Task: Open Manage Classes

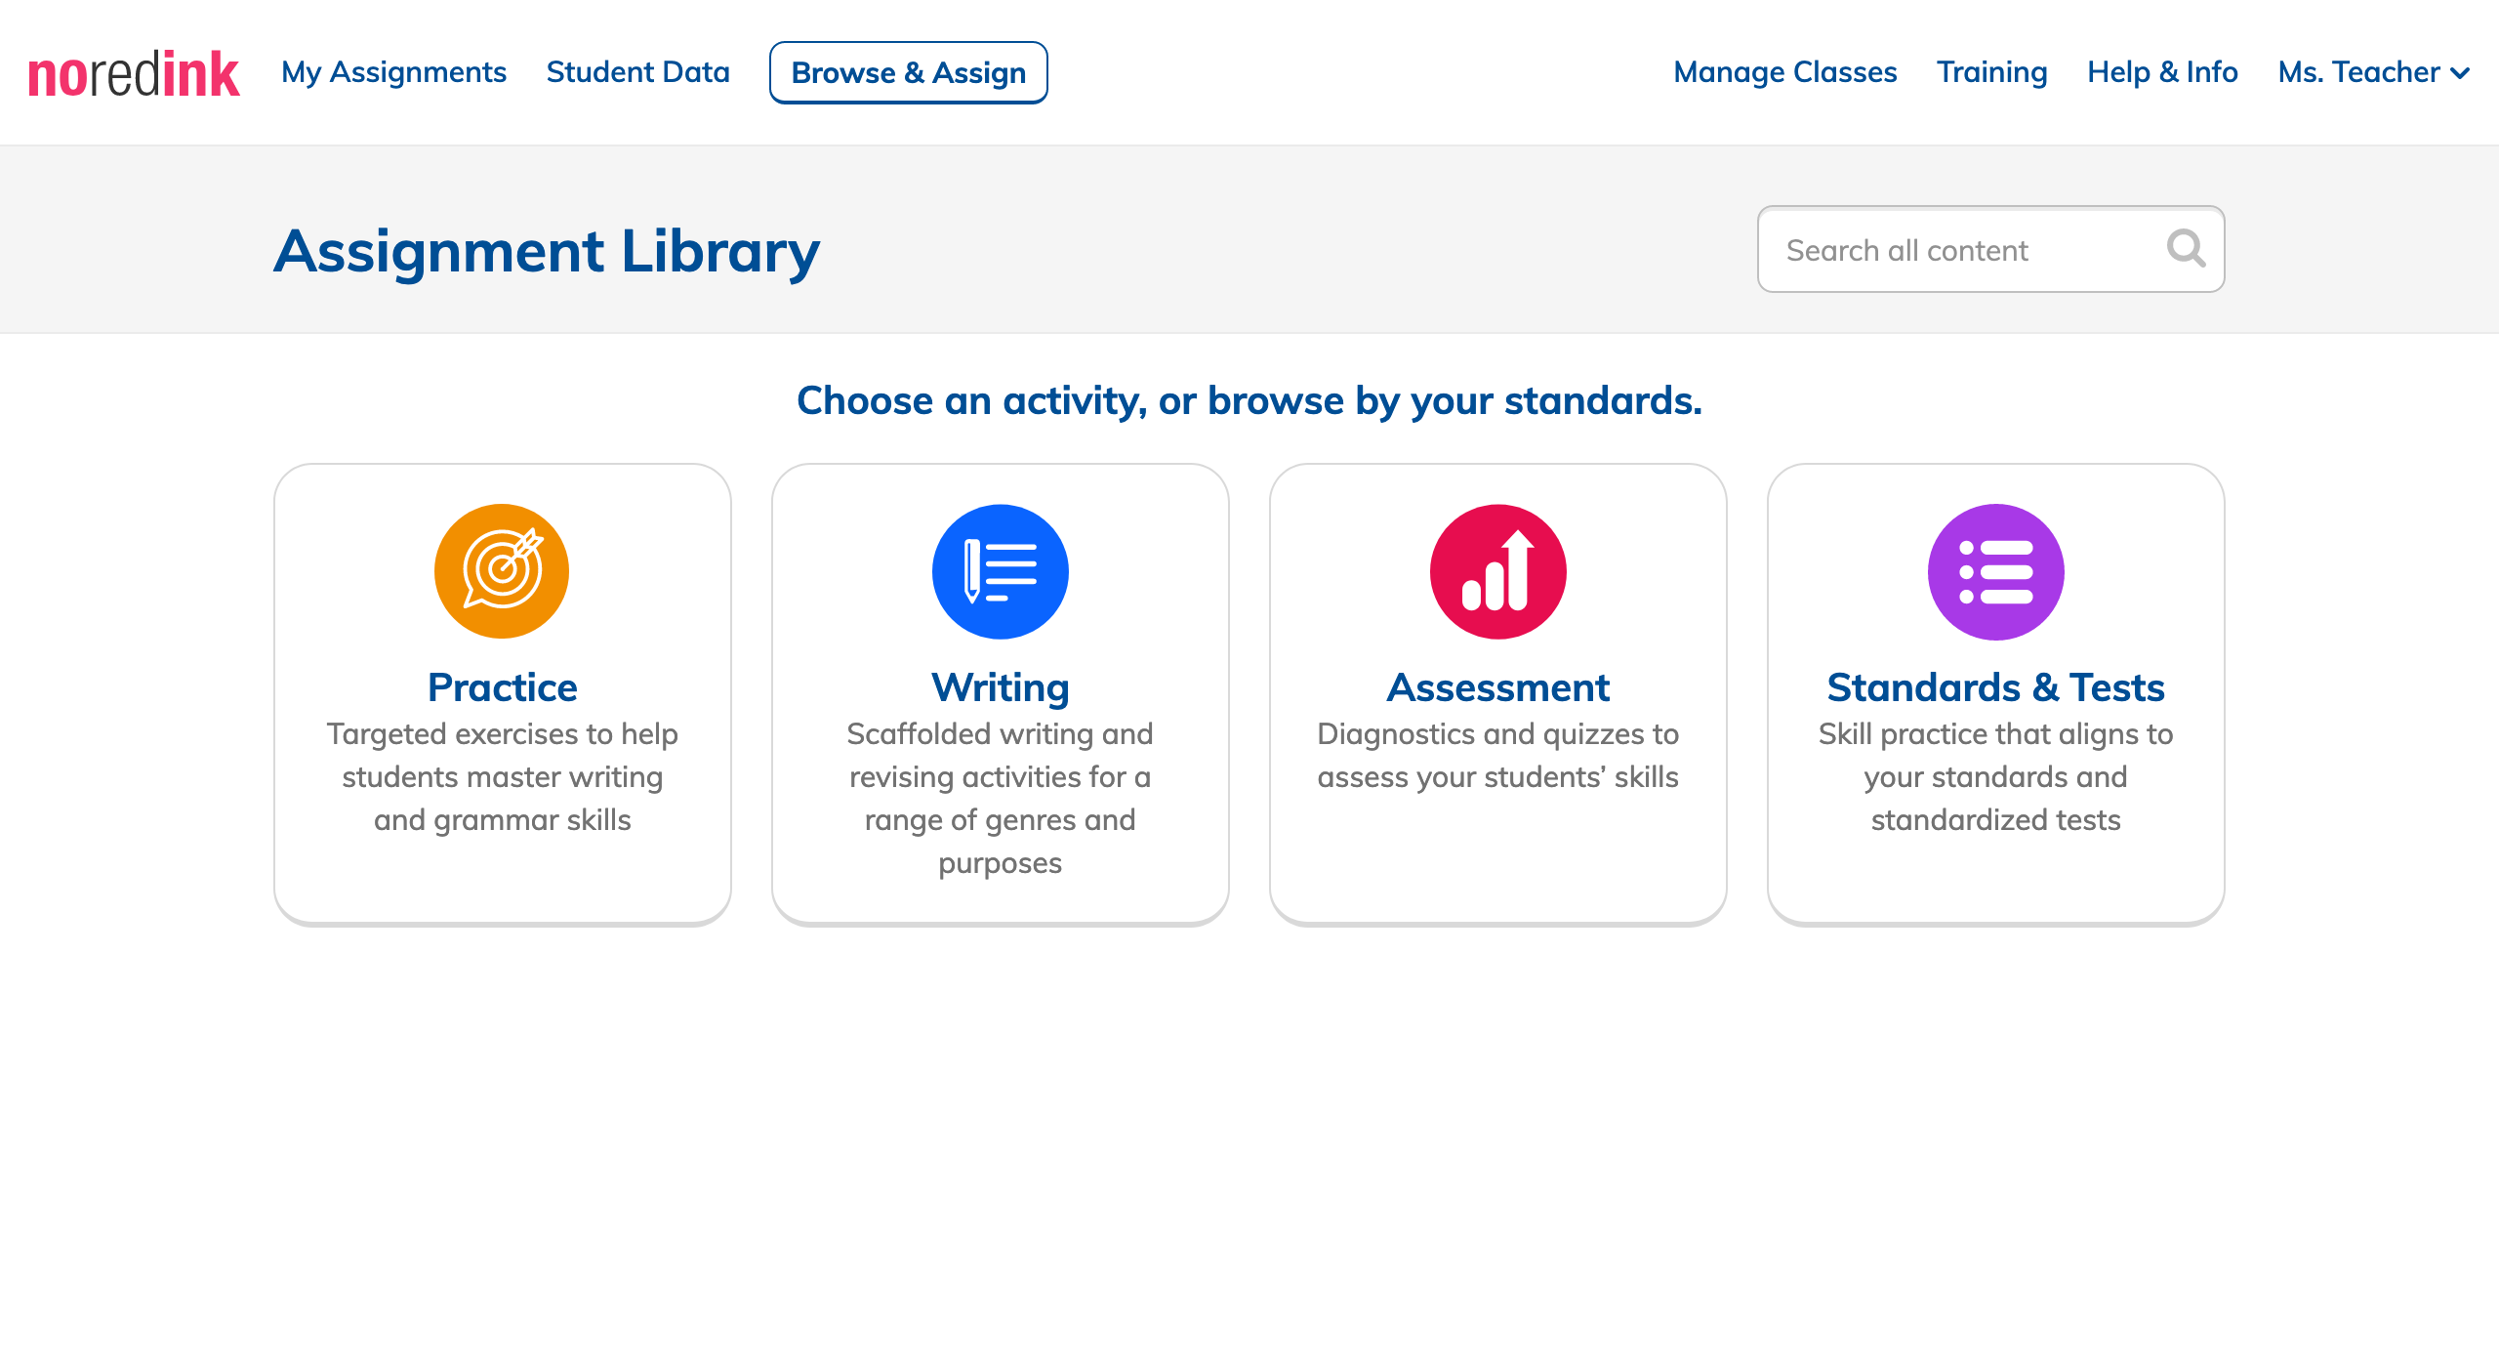Action: coord(1784,72)
